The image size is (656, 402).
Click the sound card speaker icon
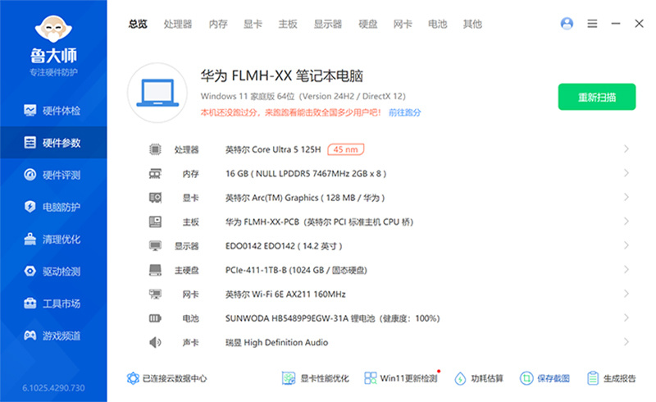tap(155, 343)
